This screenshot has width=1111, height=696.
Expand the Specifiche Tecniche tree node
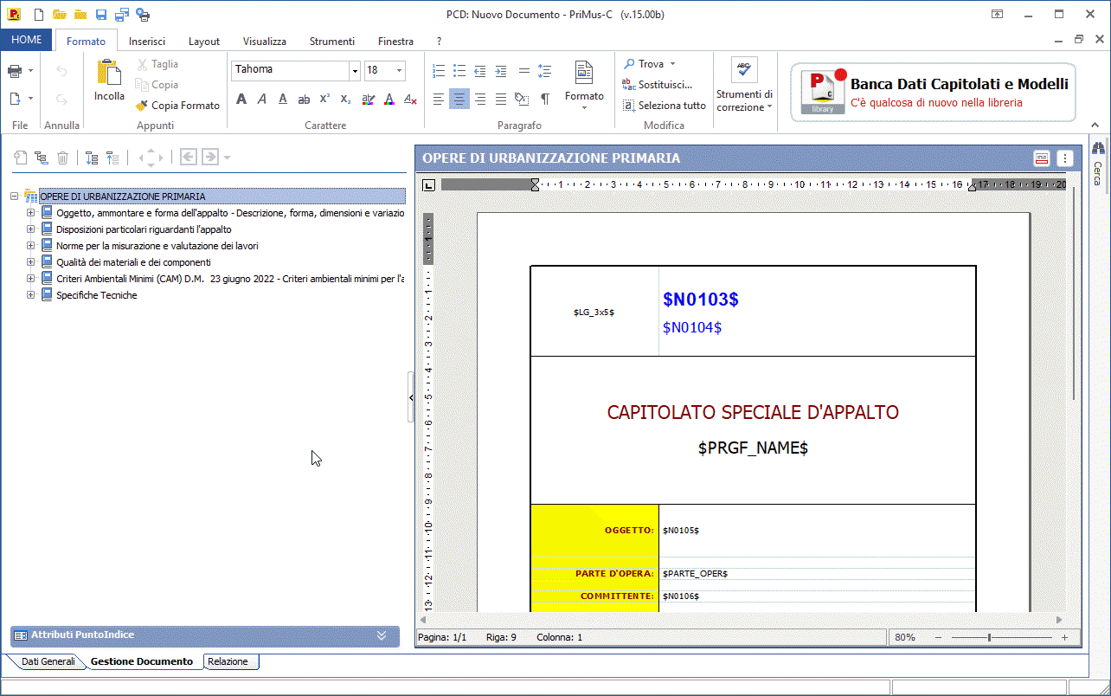tap(31, 295)
